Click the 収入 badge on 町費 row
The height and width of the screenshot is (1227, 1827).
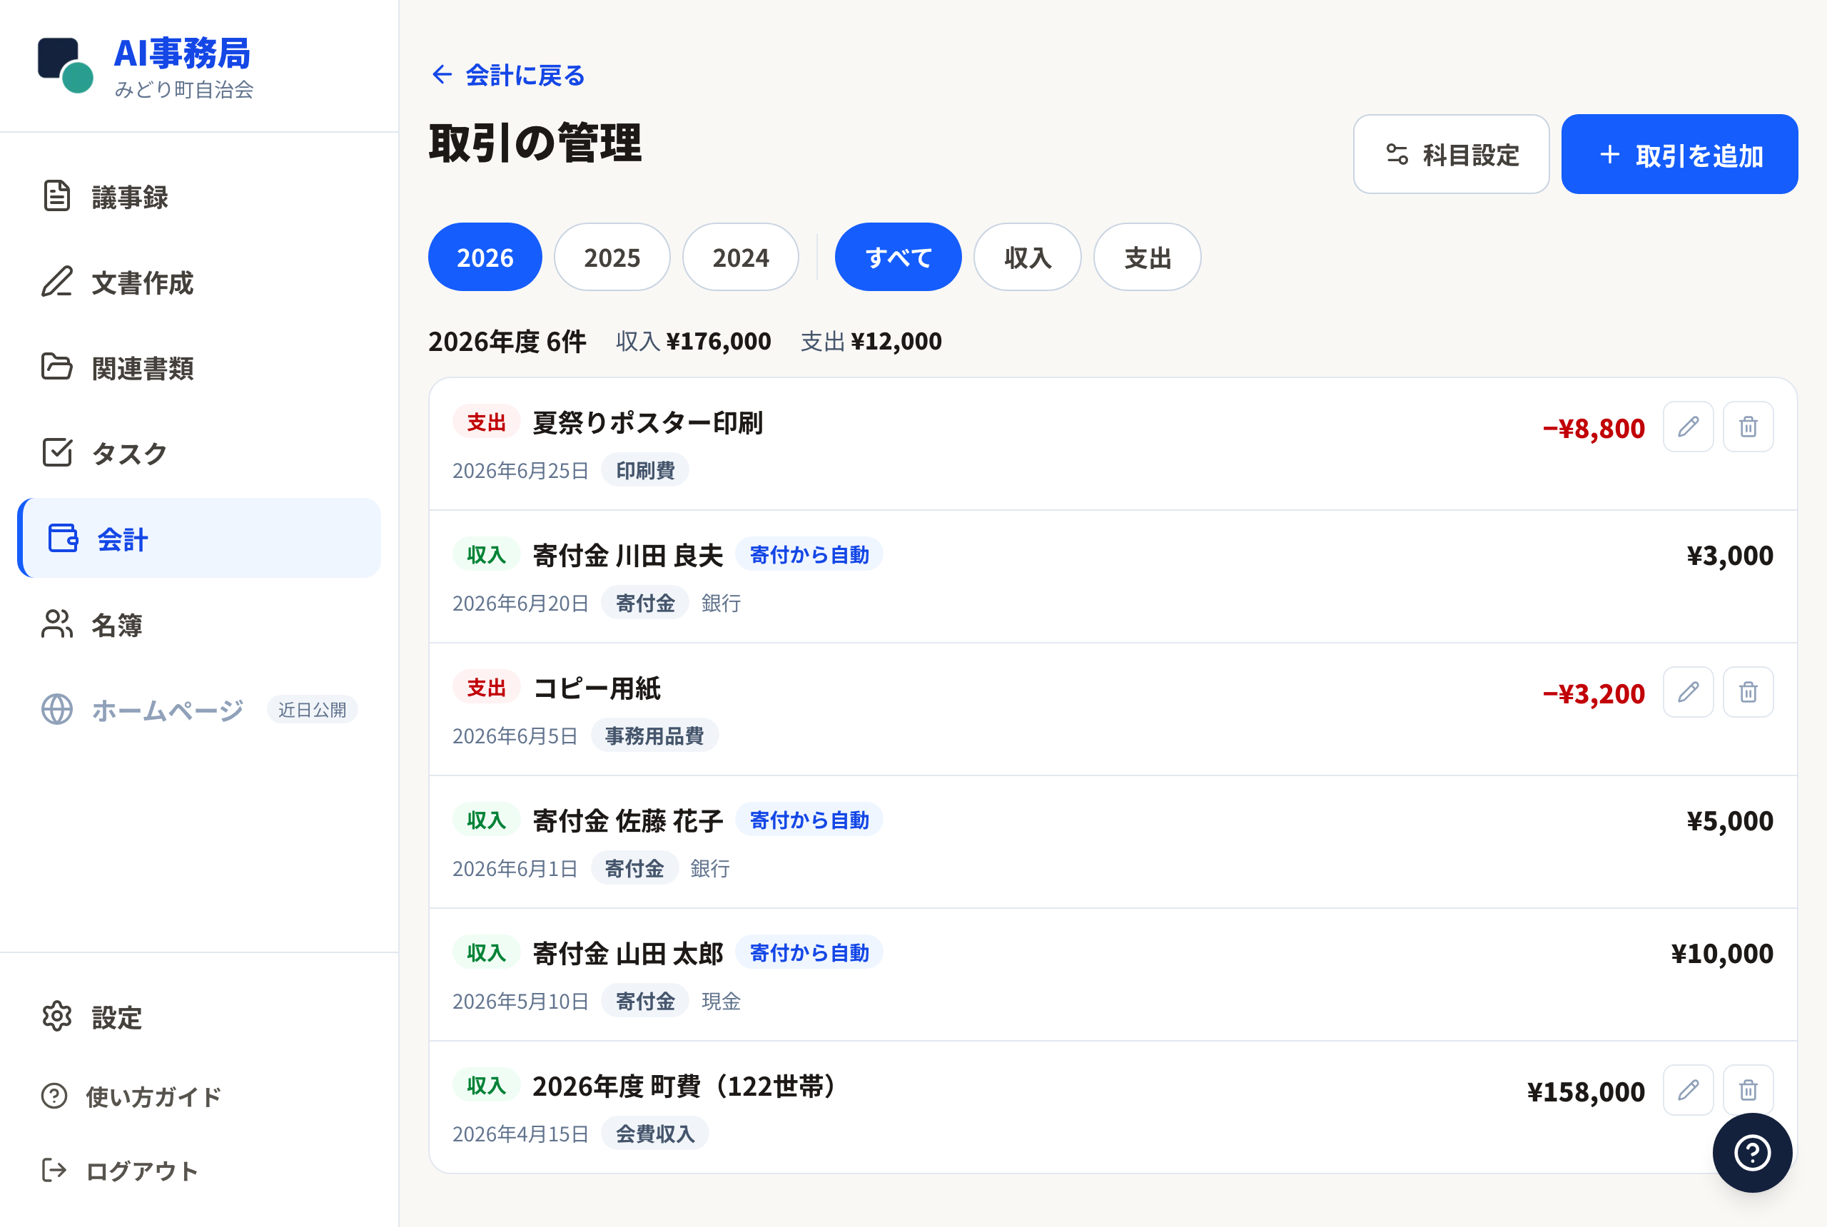coord(485,1084)
